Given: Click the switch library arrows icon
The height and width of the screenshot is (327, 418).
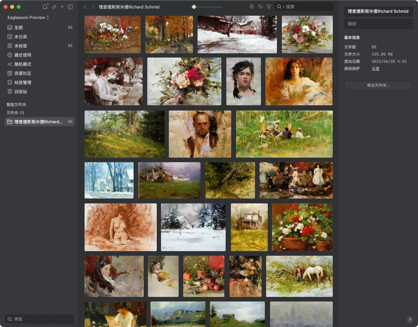Looking at the screenshot, I should (x=54, y=7).
